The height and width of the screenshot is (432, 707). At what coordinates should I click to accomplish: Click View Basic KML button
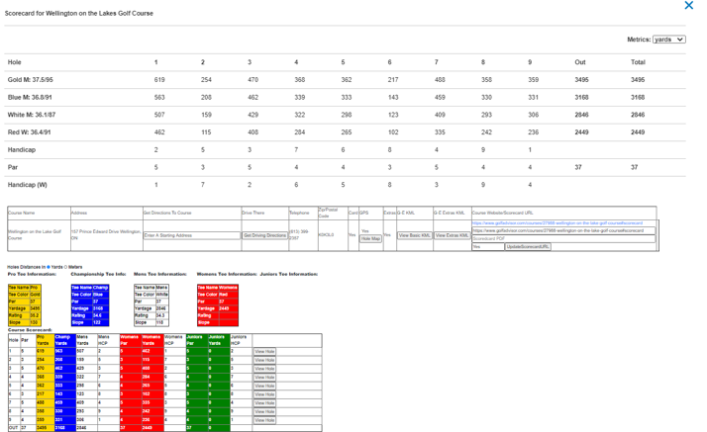pyautogui.click(x=414, y=235)
